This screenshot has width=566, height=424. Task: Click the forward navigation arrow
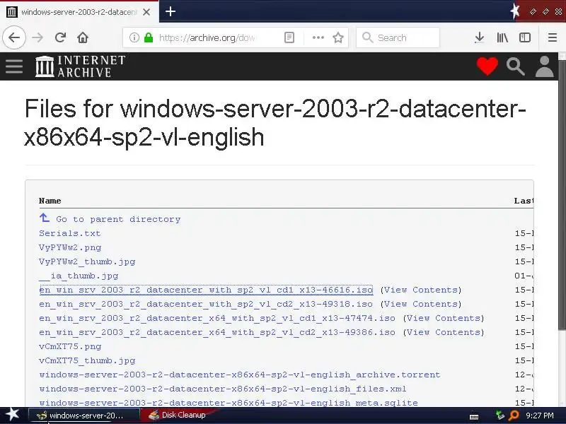(x=37, y=37)
